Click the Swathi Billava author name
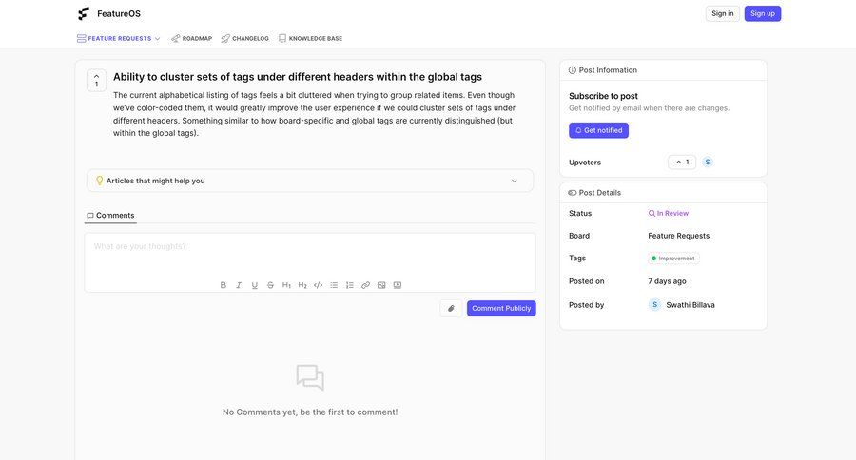This screenshot has width=856, height=460. [x=691, y=305]
